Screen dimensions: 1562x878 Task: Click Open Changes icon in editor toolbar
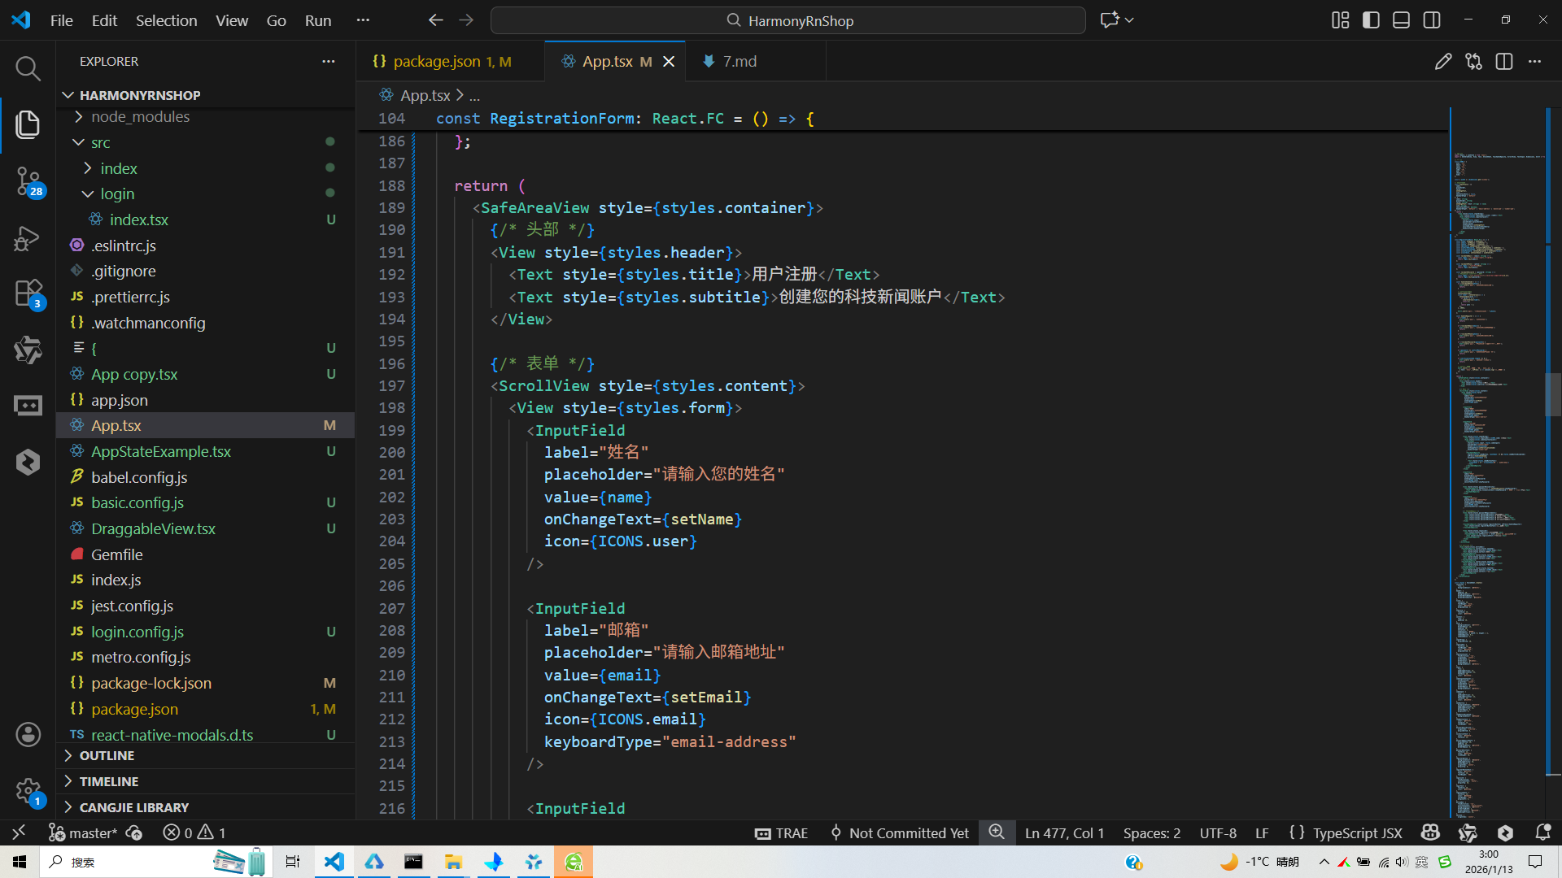1473,62
